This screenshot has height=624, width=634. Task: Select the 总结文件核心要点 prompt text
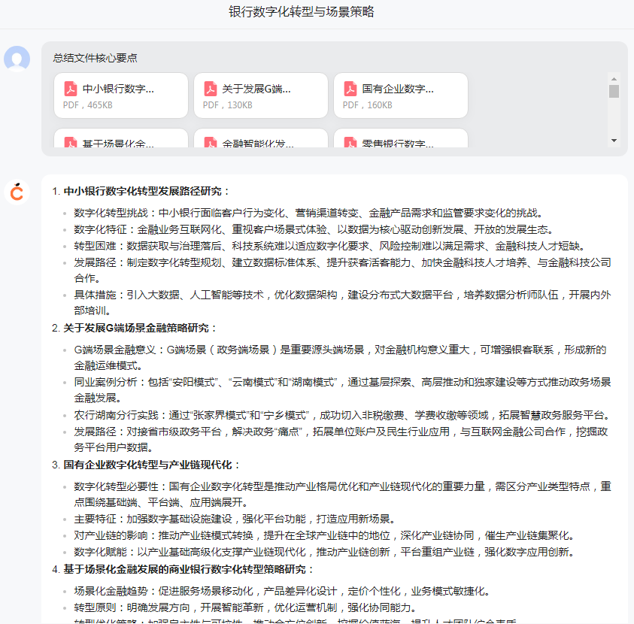point(95,58)
